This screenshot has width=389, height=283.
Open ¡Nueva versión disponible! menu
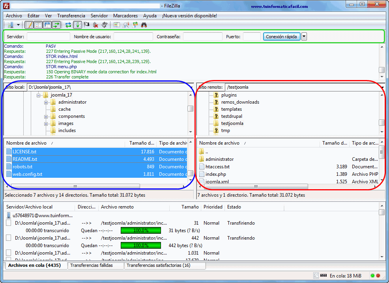tap(189, 16)
